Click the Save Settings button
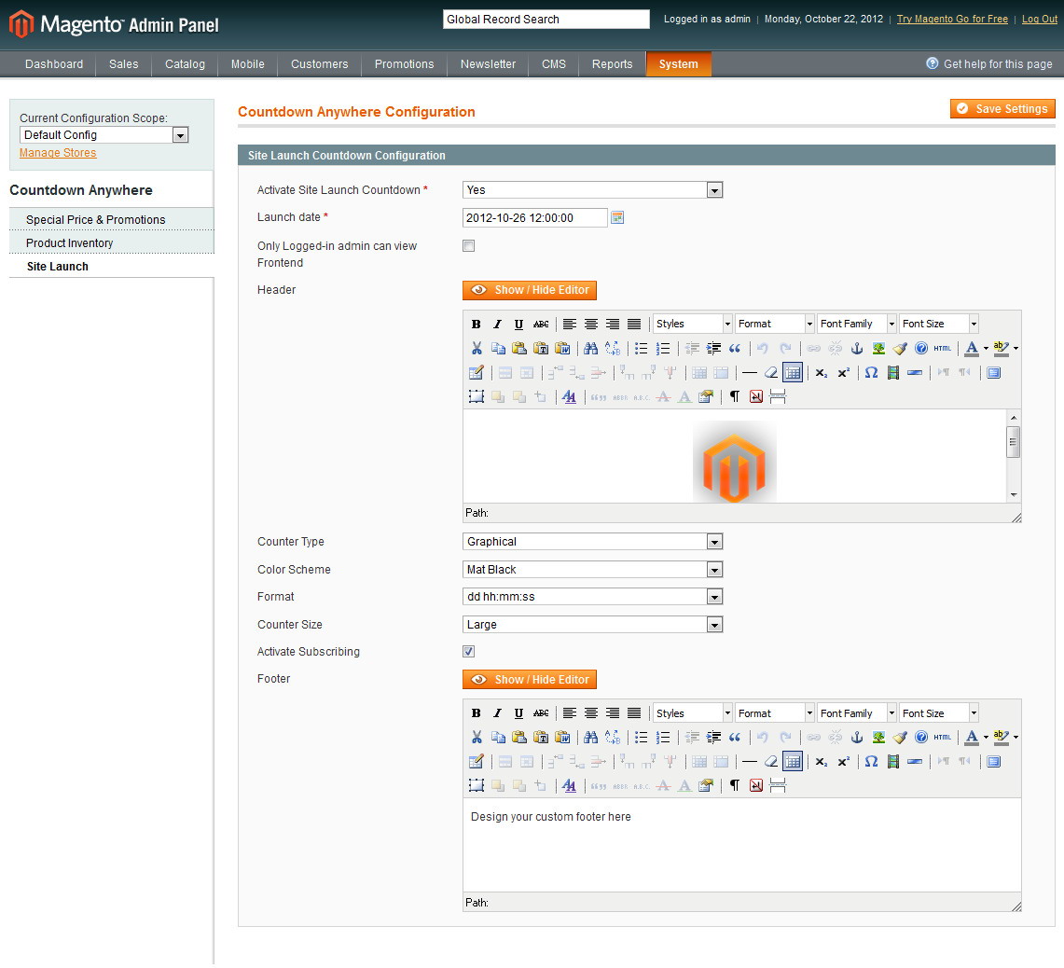Viewport: 1064px width, 968px height. click(x=1002, y=108)
